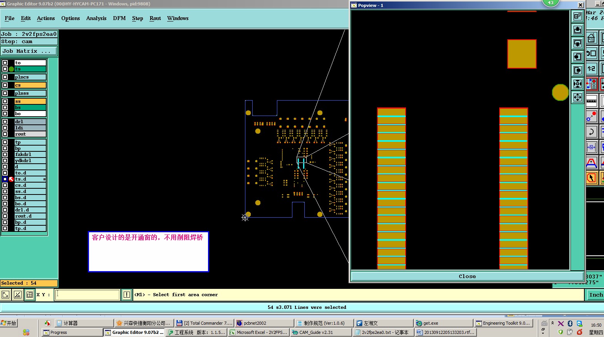Pan the Popview left with the left-arrow icon
Screen dimensions: 604x337
pos(577,57)
